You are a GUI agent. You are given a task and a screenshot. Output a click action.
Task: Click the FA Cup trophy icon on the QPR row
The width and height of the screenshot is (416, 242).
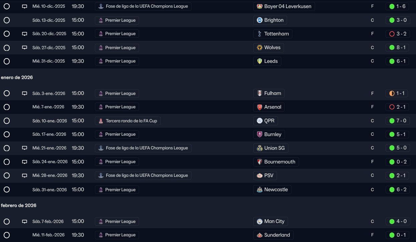click(101, 121)
